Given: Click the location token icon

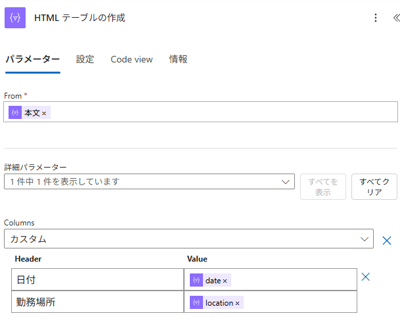Looking at the screenshot, I should click(x=196, y=302).
